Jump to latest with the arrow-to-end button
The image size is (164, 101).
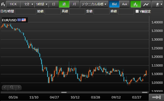tap(156, 97)
